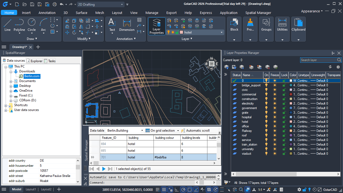Open the Spatial Manager ribbon tab
This screenshot has width=343, height=193.
(x=258, y=13)
